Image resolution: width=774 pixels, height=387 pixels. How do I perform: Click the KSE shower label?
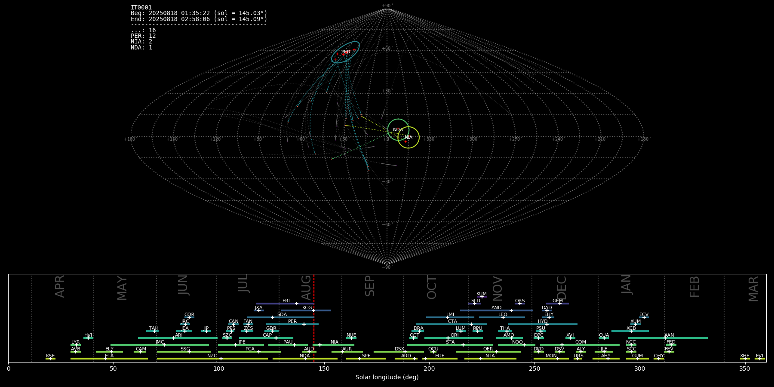(x=50, y=356)
